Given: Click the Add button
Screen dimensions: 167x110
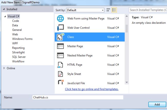Looking at the screenshot, I should point(157,104).
